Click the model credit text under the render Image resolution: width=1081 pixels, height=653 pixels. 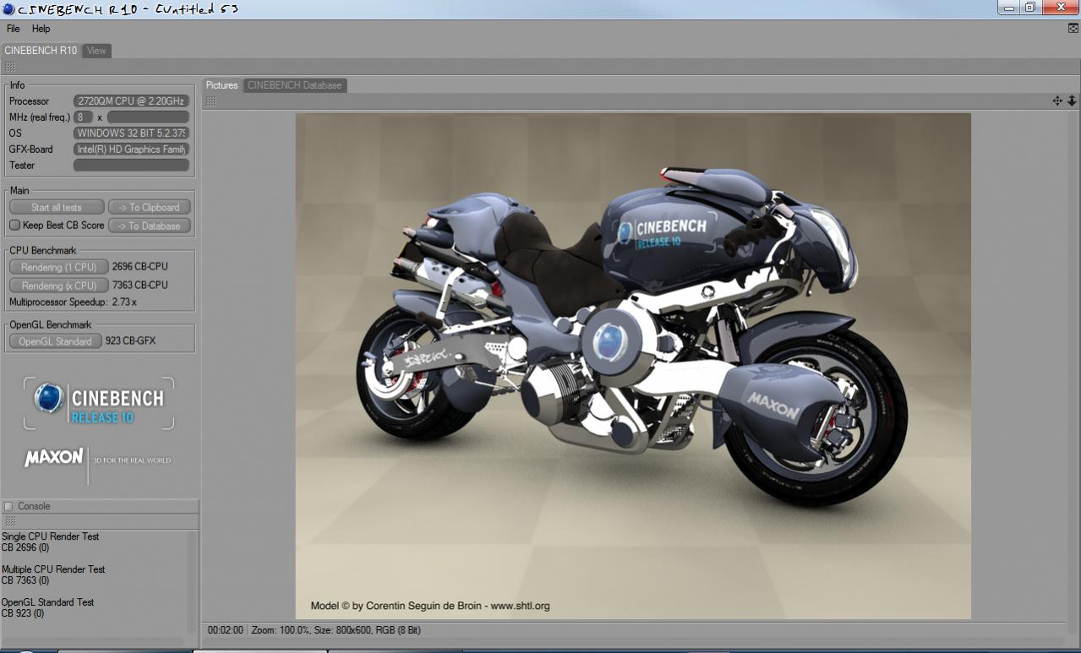[x=430, y=606]
